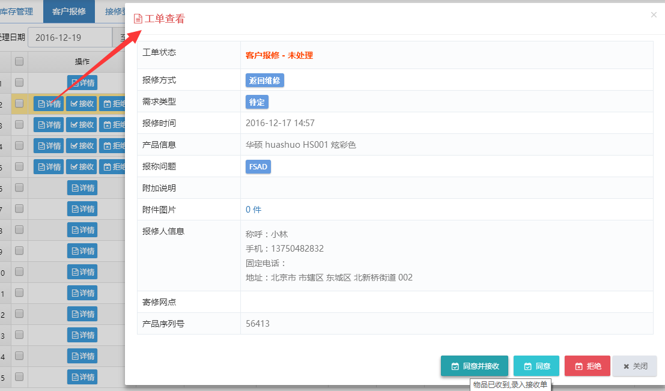Click the 需求类型 label
The height and width of the screenshot is (391, 665).
(x=159, y=102)
